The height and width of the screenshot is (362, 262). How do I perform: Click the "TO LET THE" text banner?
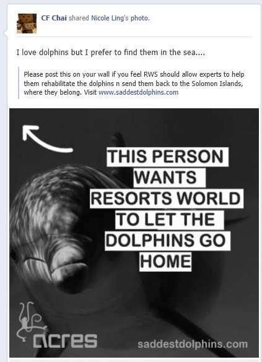click(x=169, y=220)
